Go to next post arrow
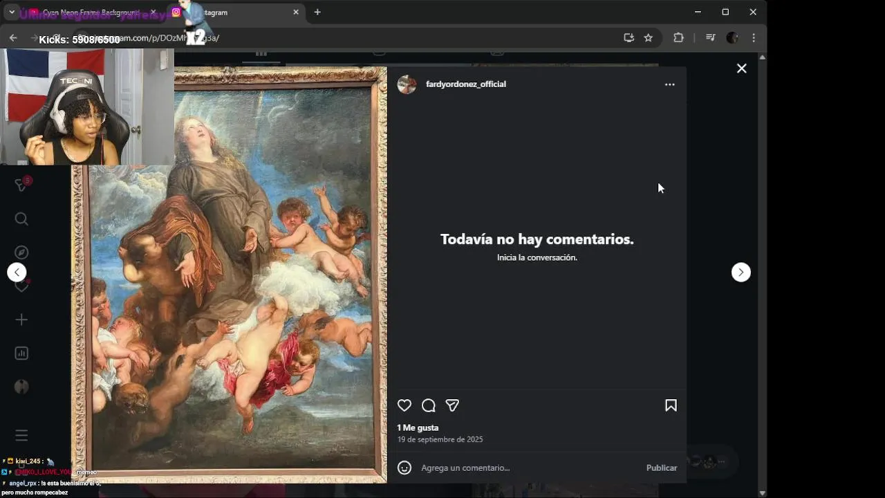 click(741, 272)
